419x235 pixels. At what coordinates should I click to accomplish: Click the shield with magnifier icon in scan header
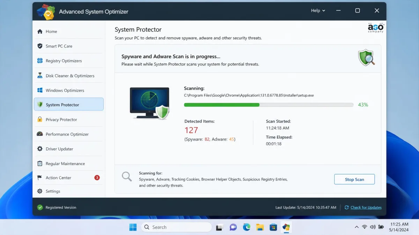tap(366, 58)
